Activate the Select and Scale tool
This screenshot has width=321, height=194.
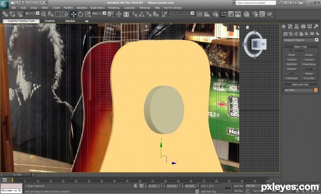tap(88, 14)
